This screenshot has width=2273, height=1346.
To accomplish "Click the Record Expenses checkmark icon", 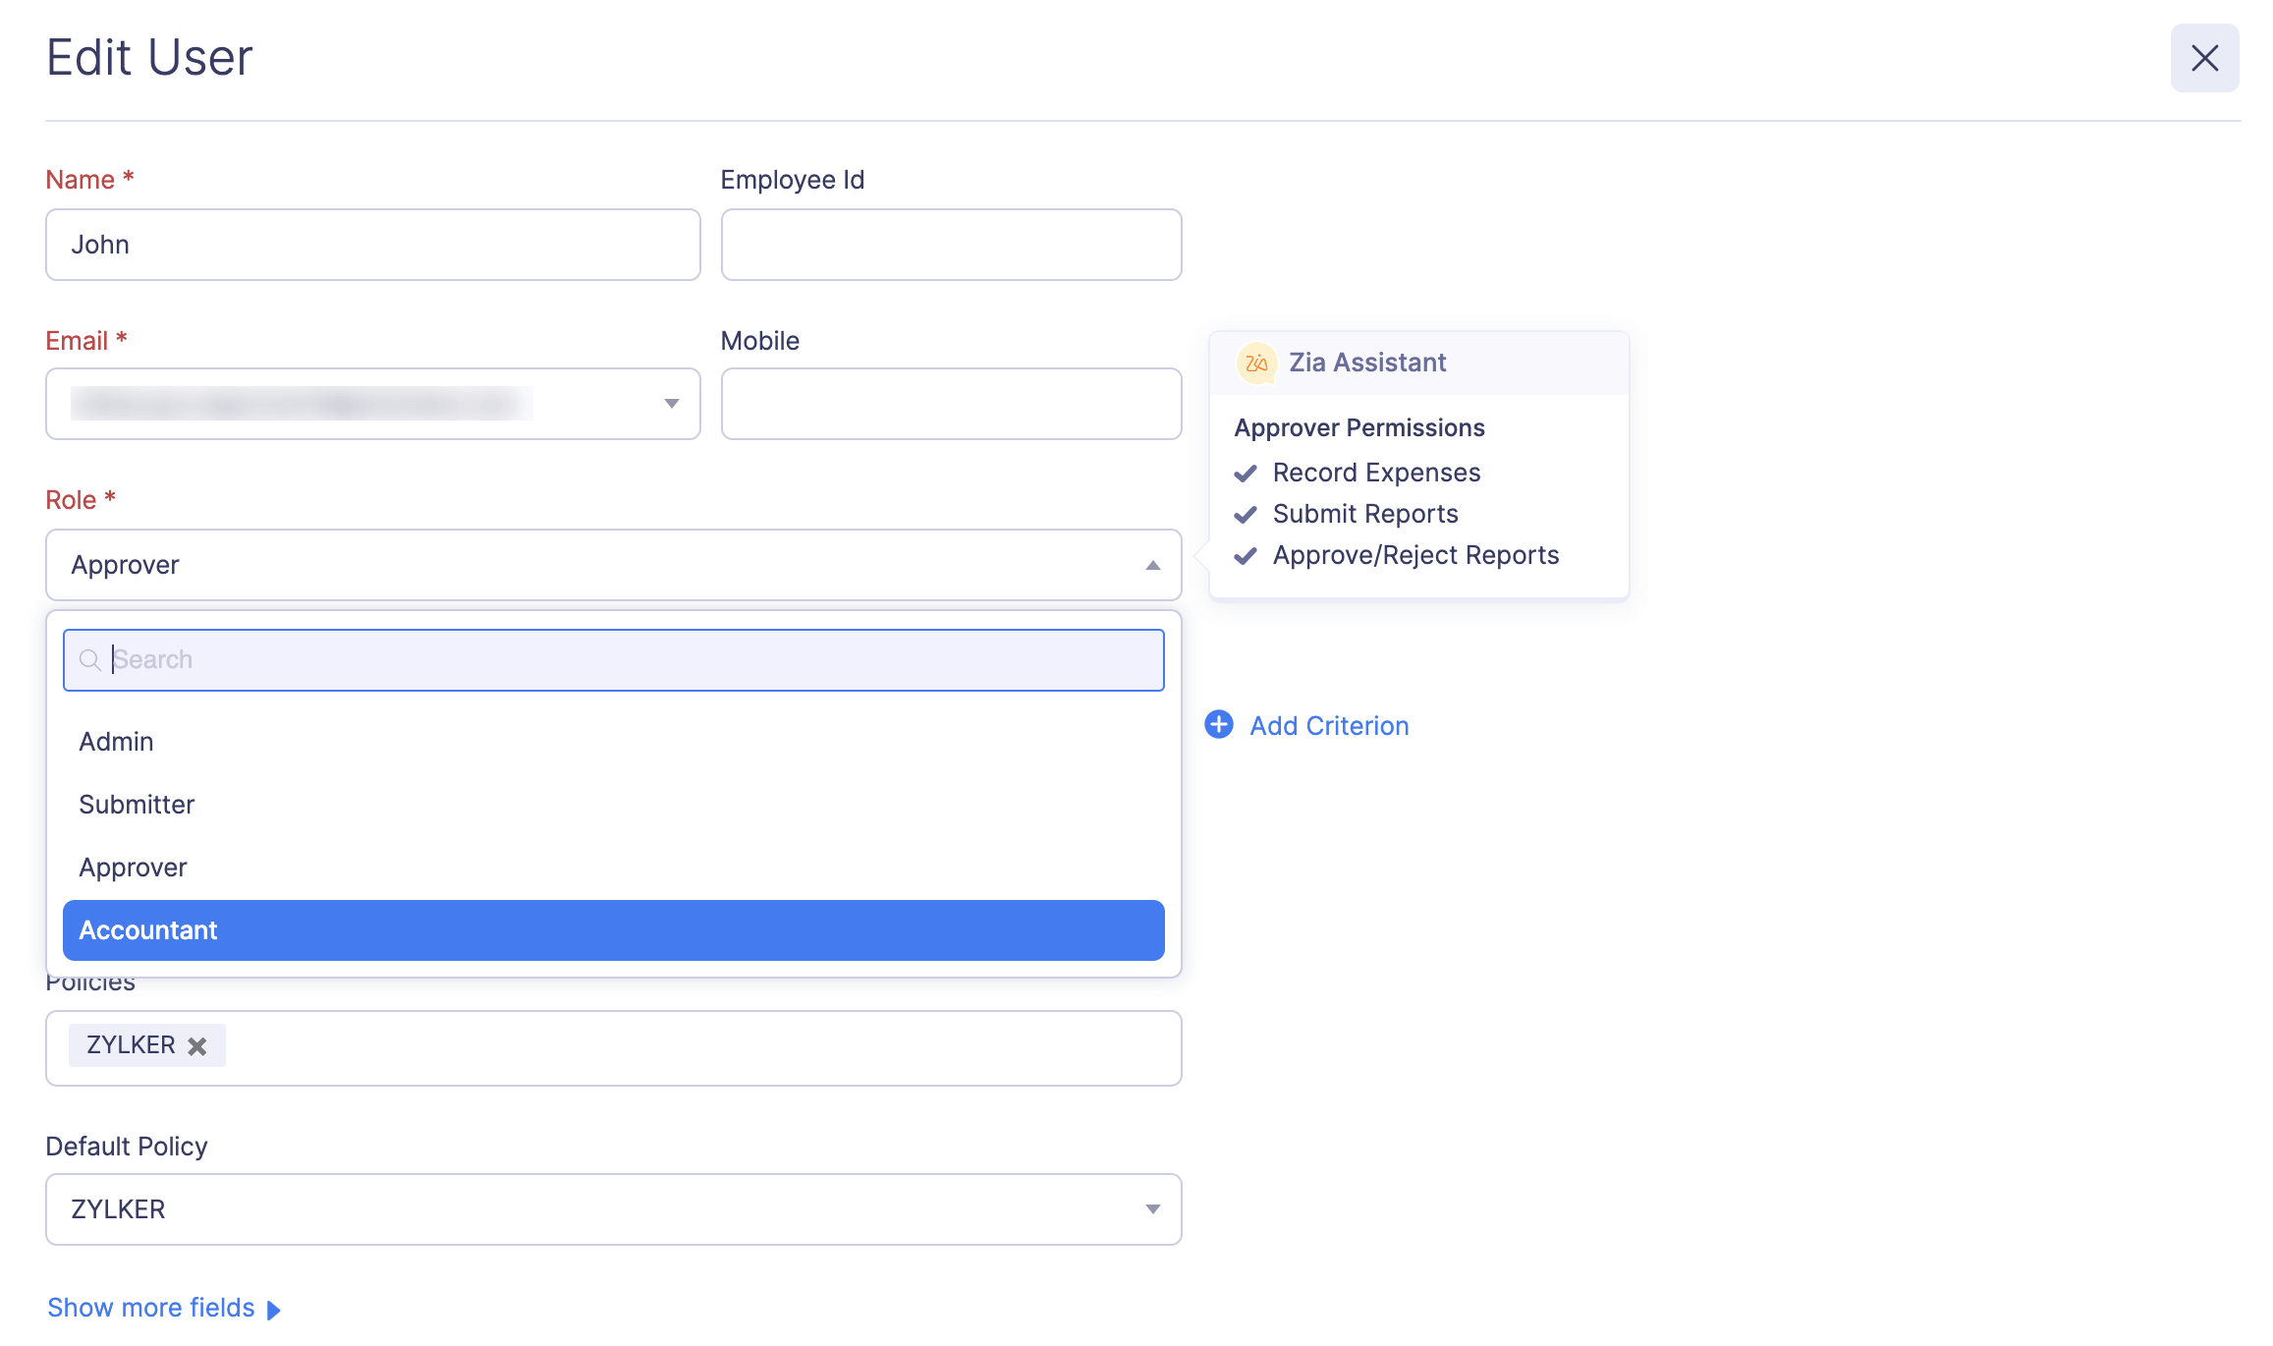I will (1246, 473).
